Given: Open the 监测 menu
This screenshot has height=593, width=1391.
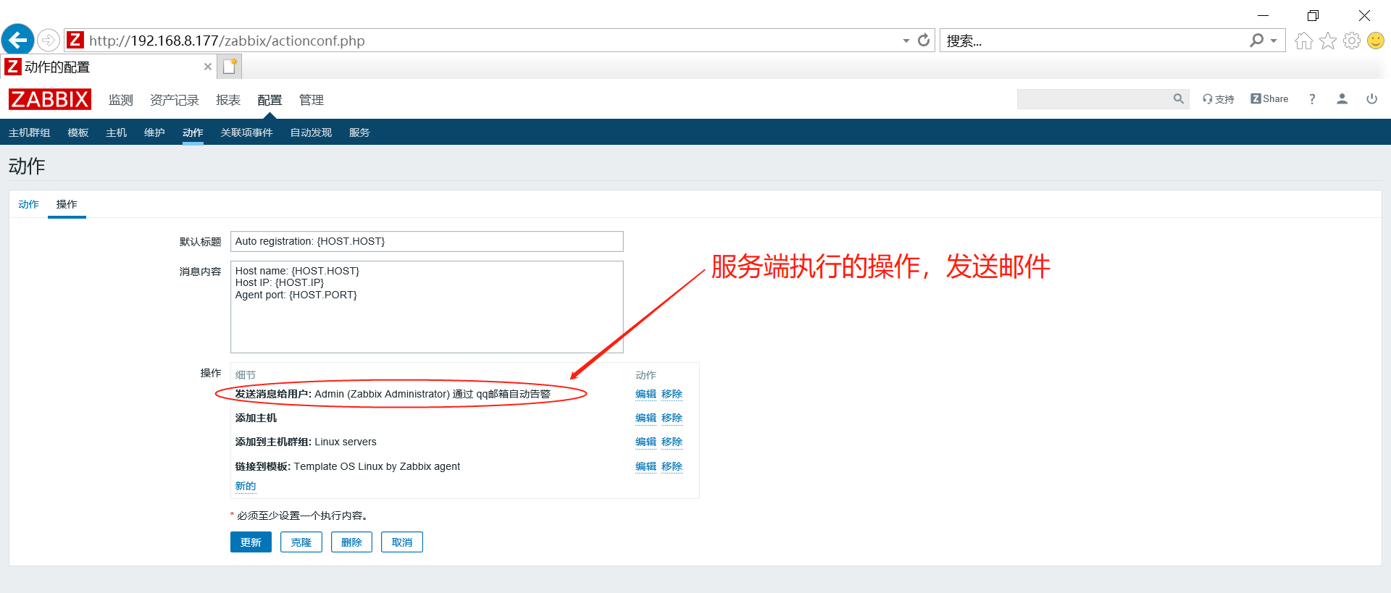Looking at the screenshot, I should pos(121,100).
